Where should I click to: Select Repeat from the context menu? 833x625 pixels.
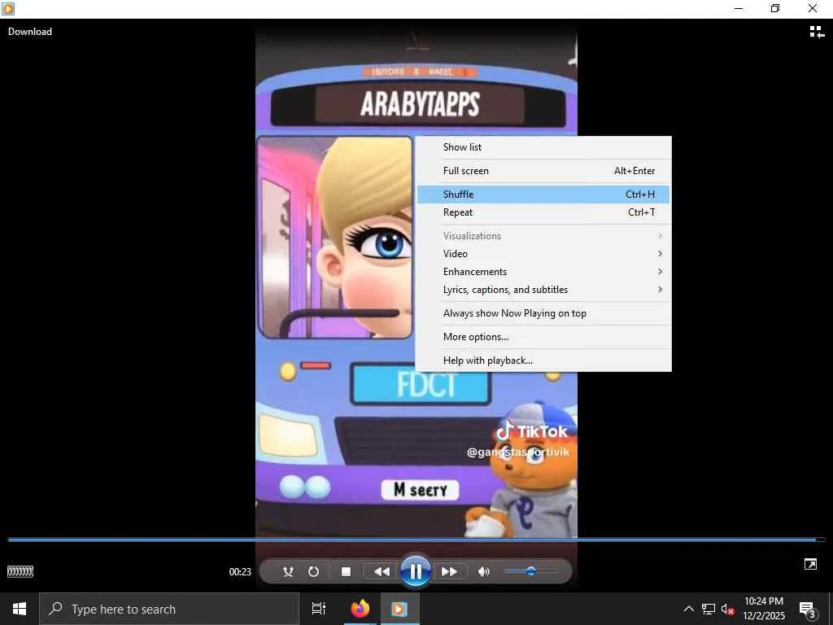tap(543, 212)
